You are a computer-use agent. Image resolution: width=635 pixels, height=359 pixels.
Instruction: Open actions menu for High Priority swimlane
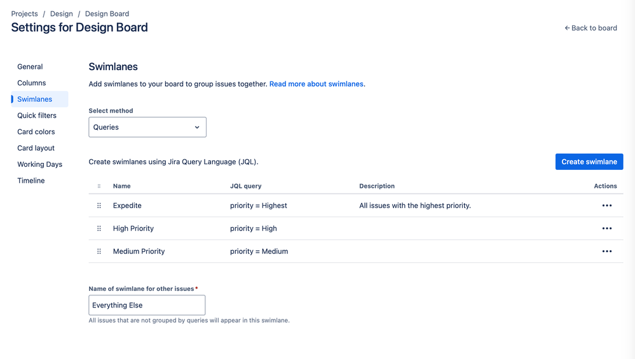point(606,229)
